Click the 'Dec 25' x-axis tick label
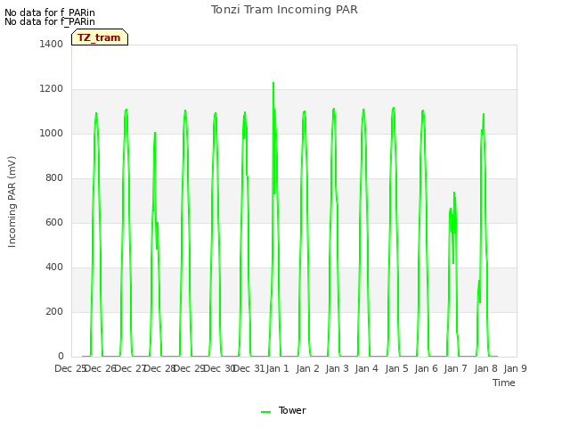The height and width of the screenshot is (428, 570). [x=70, y=368]
